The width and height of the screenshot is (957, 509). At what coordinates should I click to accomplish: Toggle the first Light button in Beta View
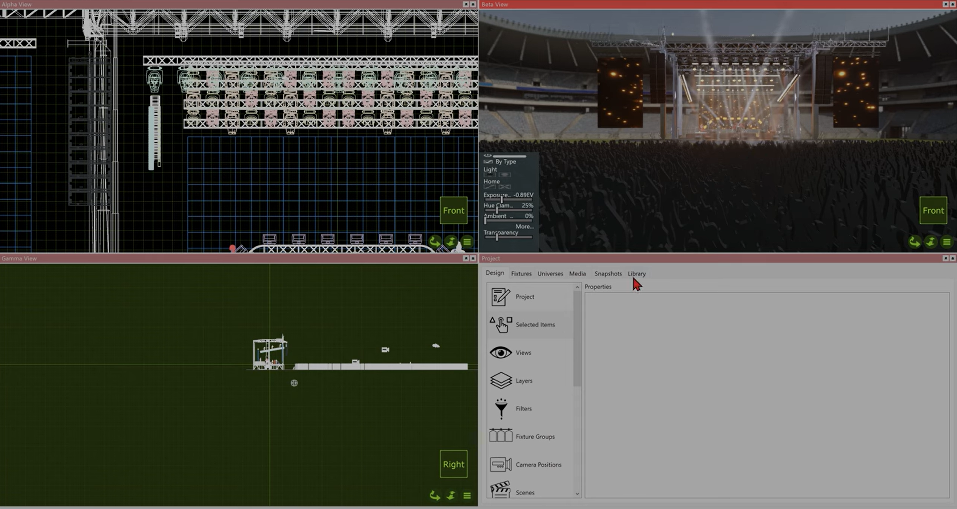pyautogui.click(x=490, y=175)
